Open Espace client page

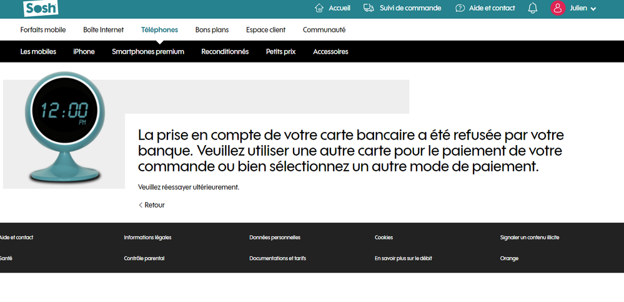coord(265,29)
